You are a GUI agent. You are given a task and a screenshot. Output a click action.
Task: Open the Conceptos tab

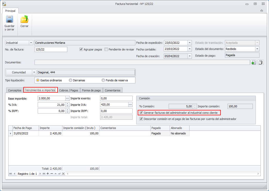coord(15,90)
